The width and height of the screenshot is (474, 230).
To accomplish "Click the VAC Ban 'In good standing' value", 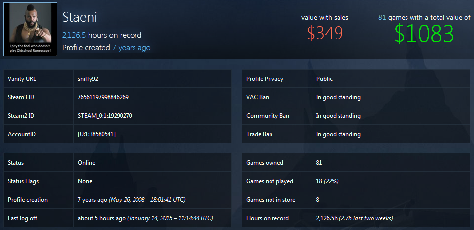I will point(338,97).
